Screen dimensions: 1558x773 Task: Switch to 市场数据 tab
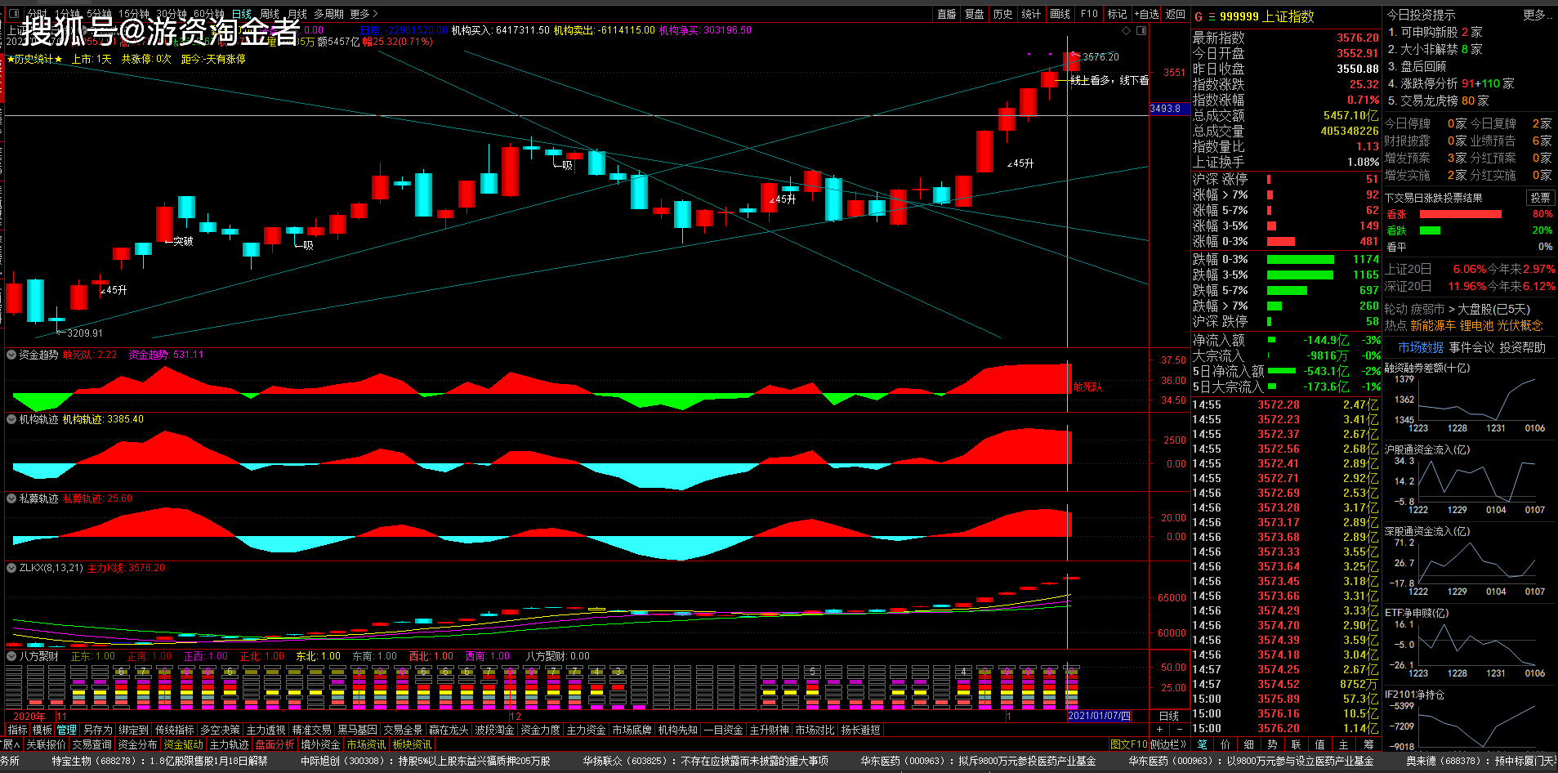point(1420,347)
